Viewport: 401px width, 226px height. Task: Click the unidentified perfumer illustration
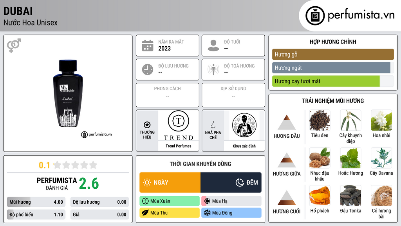(x=244, y=125)
